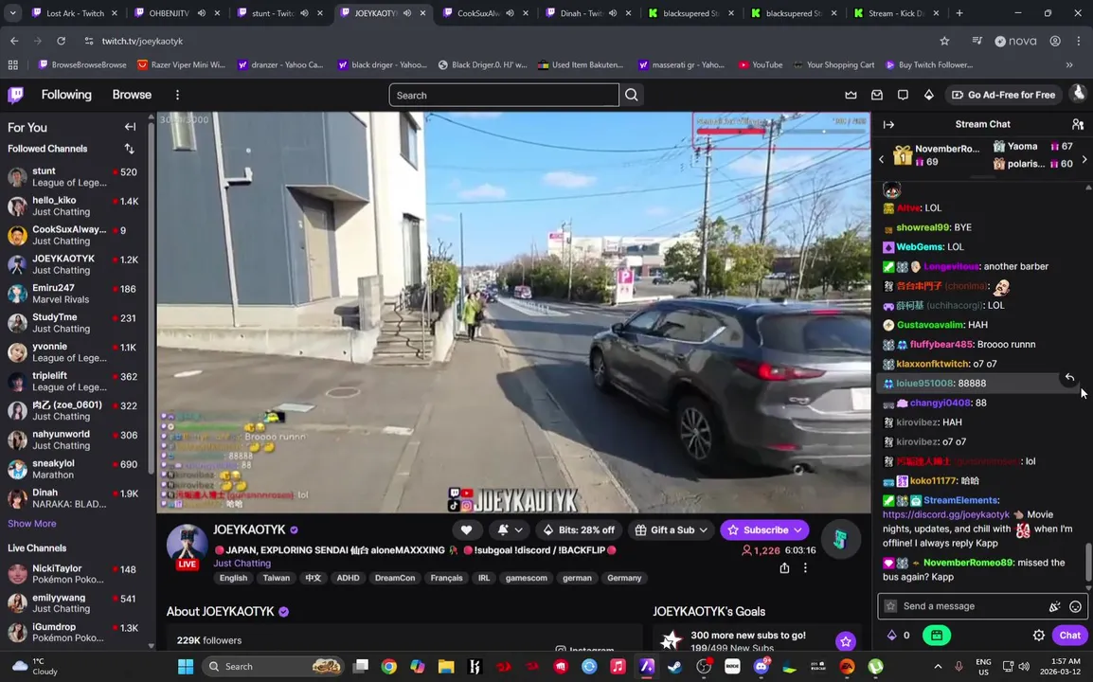1093x682 pixels.
Task: Show next gift leaderboard entries
Action: tap(1084, 160)
